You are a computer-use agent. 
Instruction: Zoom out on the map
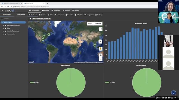coord(100,59)
